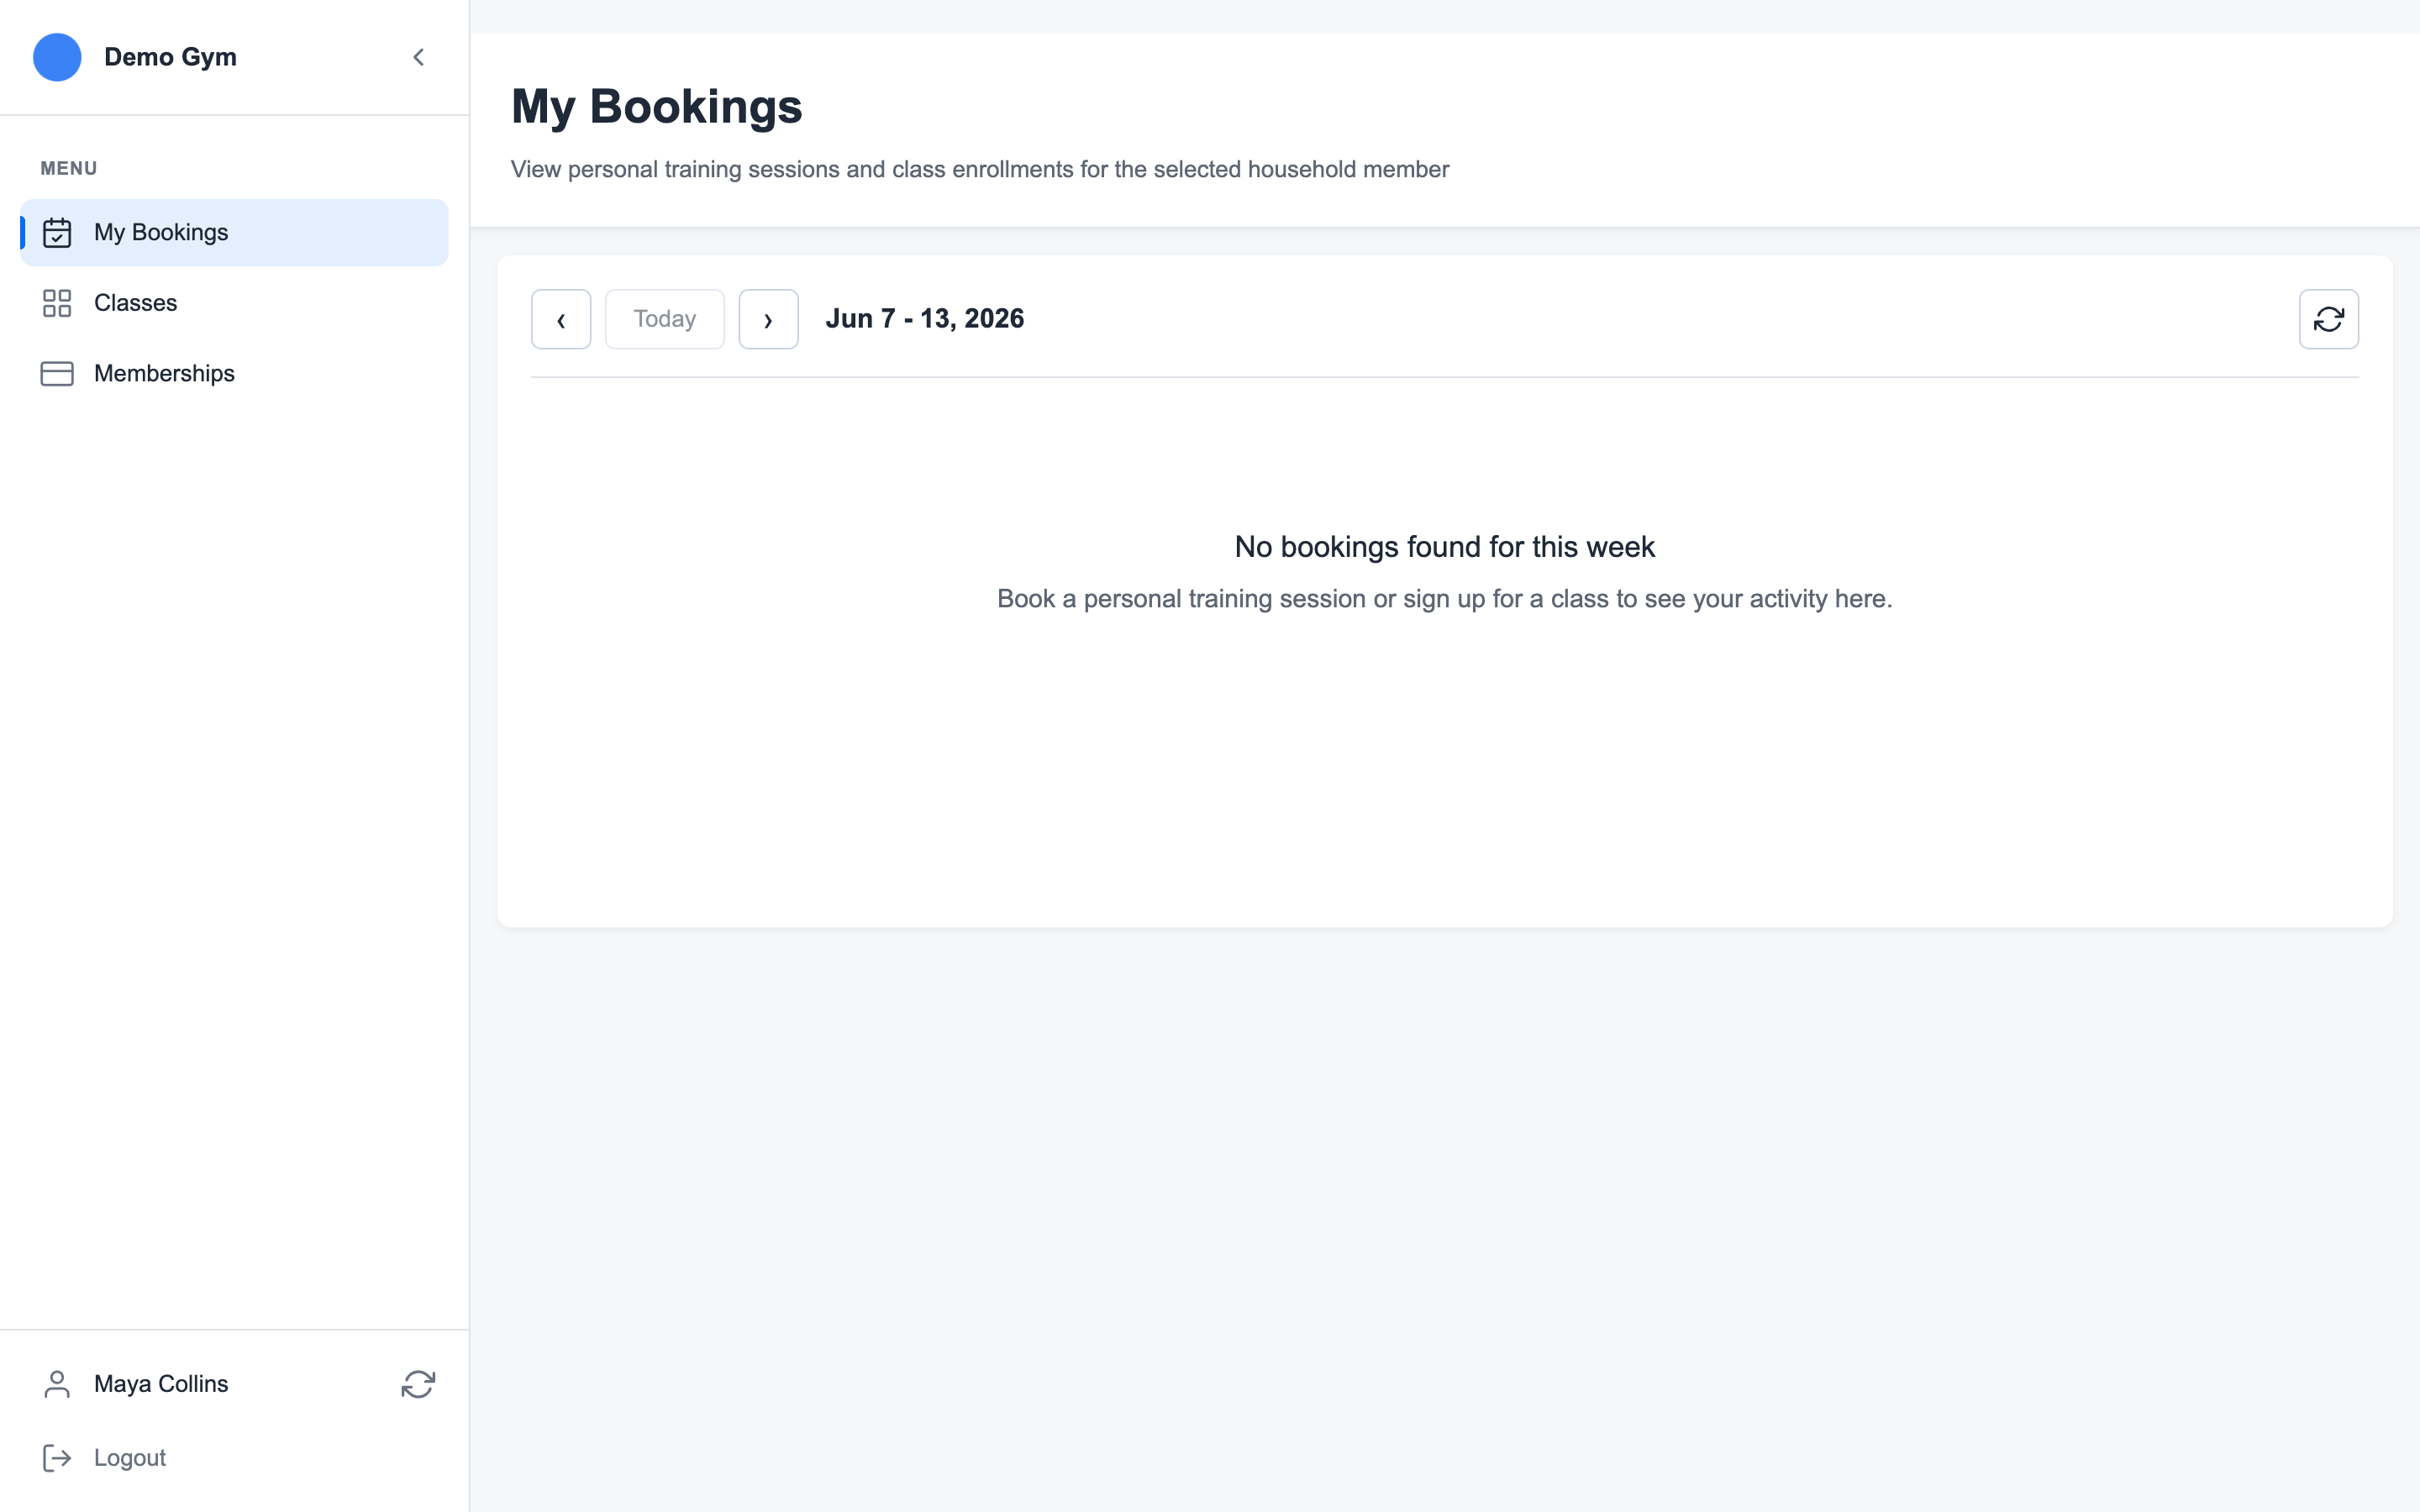Image resolution: width=2420 pixels, height=1512 pixels.
Task: Open the Memberships menu item
Action: click(x=234, y=373)
